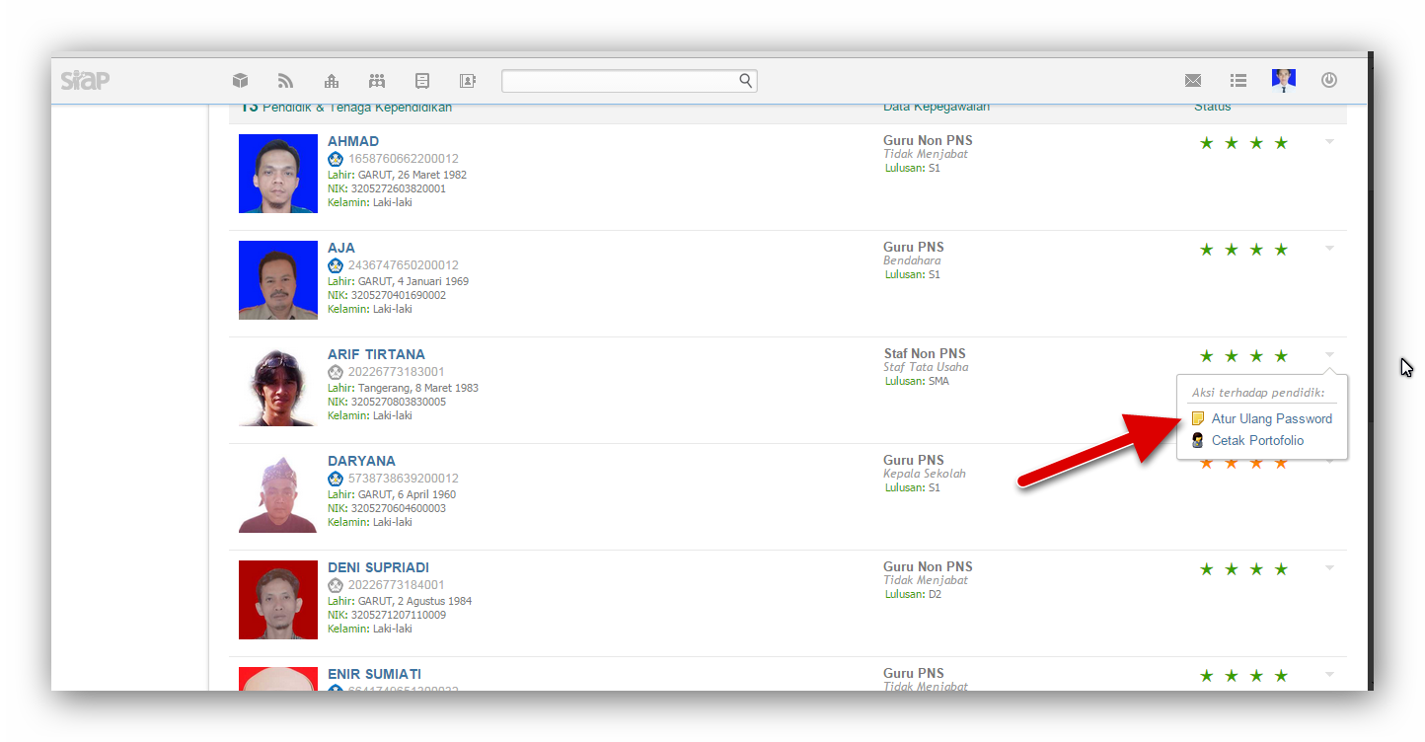The width and height of the screenshot is (1425, 742).
Task: Click the badge icon next to 5738738639200012
Action: tap(336, 479)
